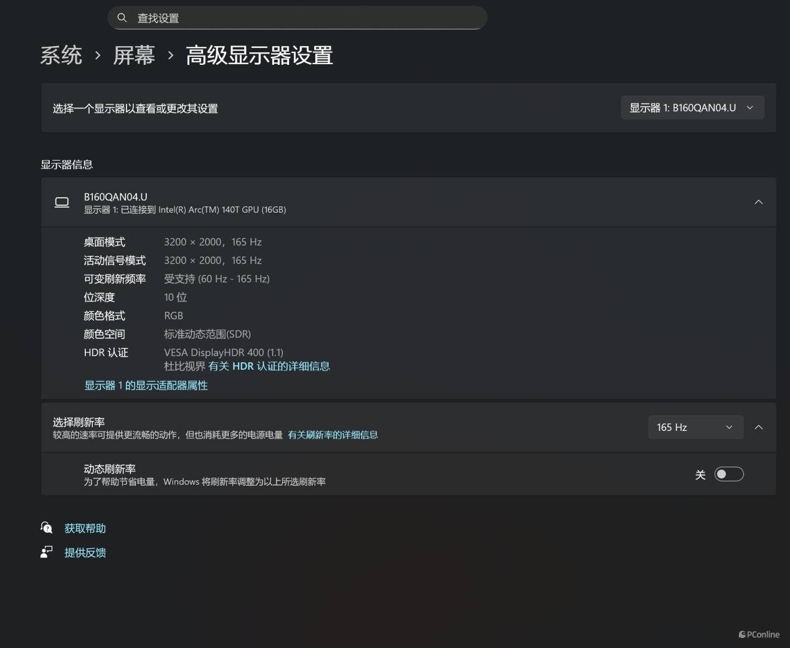Collapse the 选择刷新率 section with its chevron
790x648 pixels.
point(758,427)
